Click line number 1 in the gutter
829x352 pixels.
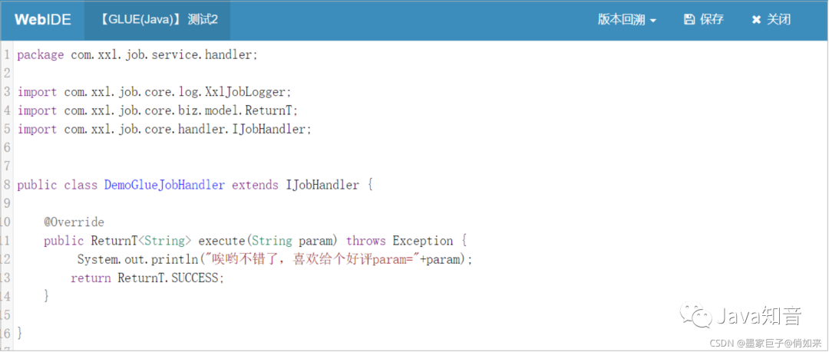pyautogui.click(x=7, y=55)
